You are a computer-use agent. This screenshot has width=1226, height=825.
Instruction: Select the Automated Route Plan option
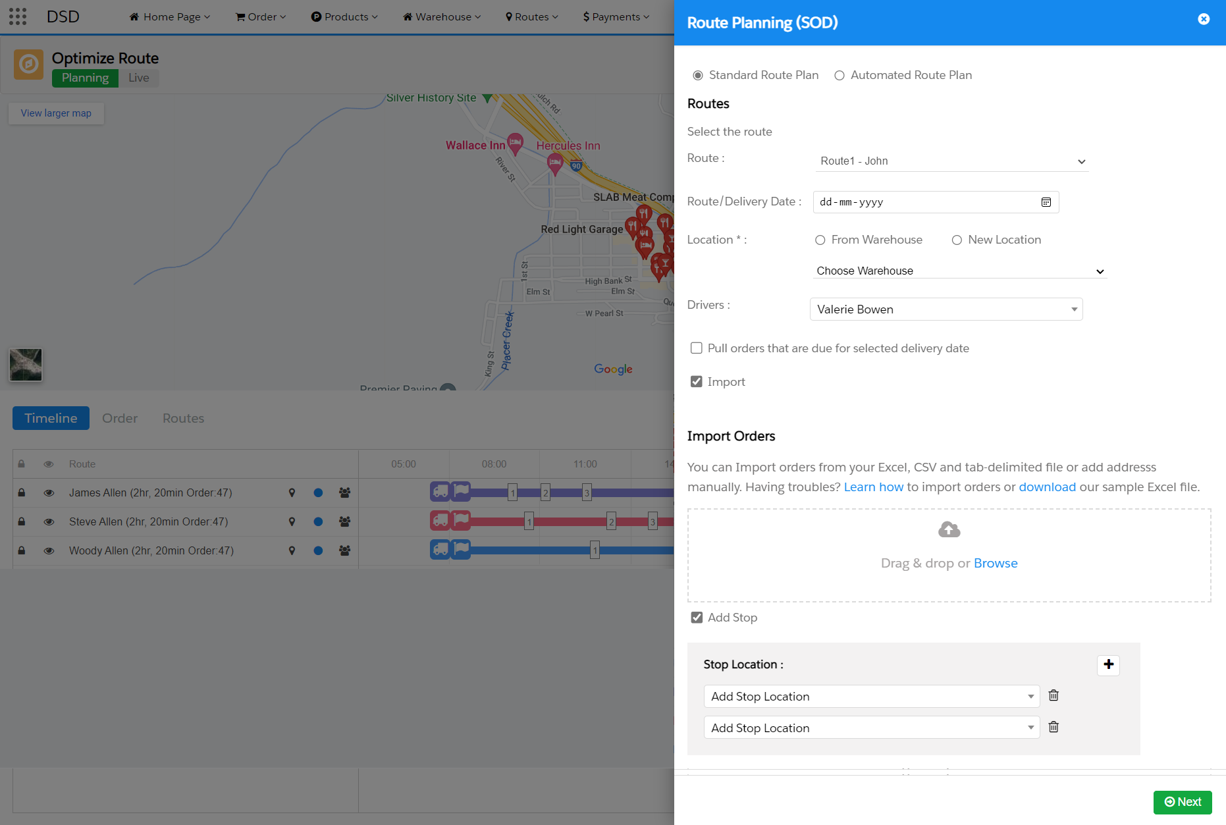coord(840,75)
